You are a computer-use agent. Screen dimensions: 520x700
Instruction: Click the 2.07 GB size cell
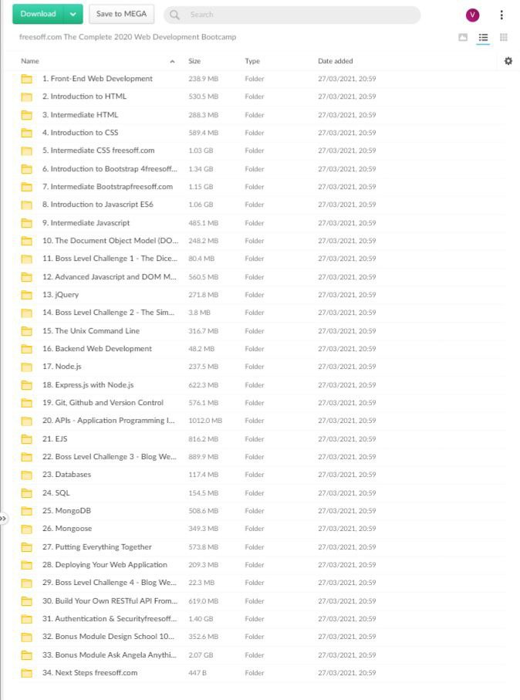[201, 655]
